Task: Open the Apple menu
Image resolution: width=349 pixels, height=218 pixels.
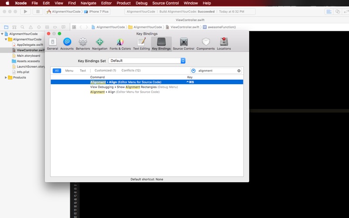Action: pos(7,3)
